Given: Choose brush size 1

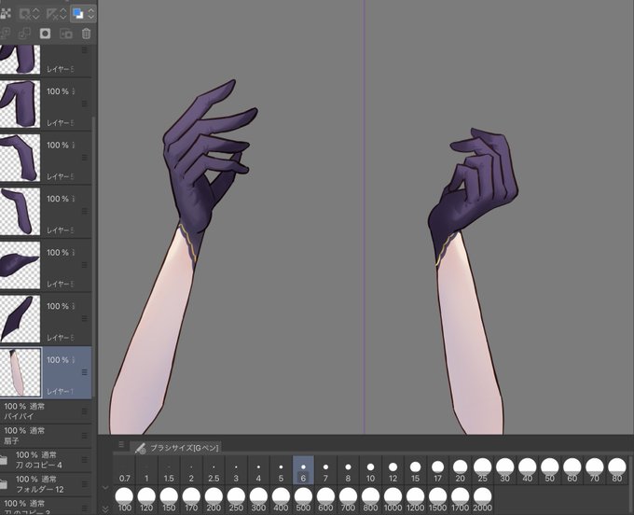Looking at the screenshot, I should (146, 470).
